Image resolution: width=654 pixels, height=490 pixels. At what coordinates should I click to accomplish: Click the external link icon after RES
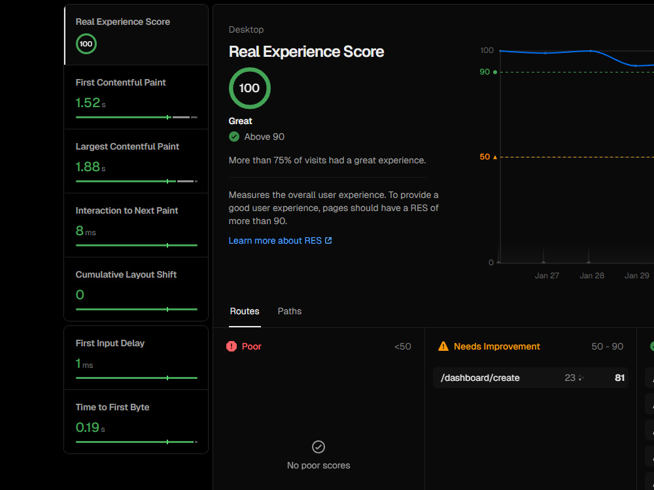pos(328,240)
